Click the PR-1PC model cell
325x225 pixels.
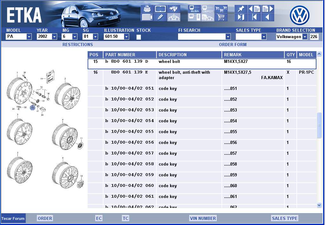306,72
